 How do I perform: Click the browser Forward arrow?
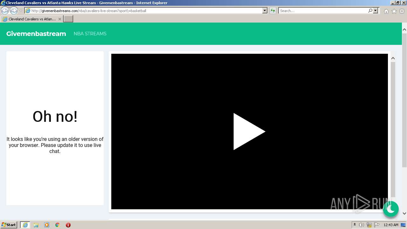[x=14, y=10]
